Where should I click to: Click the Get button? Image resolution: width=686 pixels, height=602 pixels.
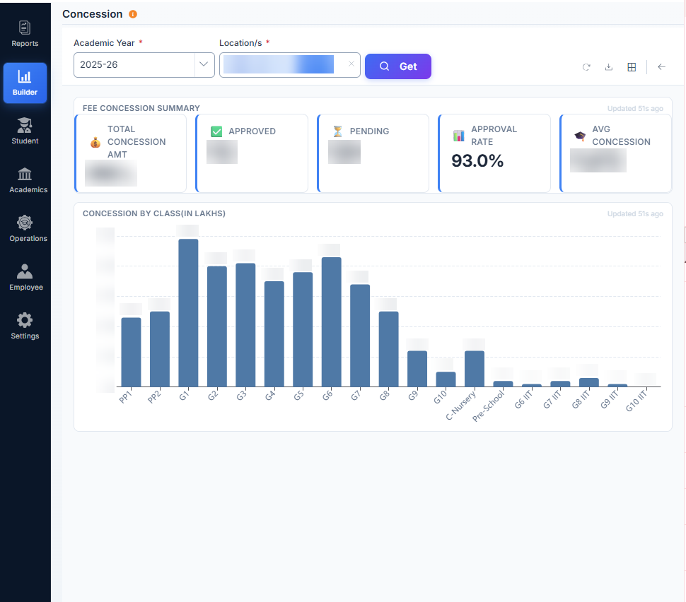[397, 66]
